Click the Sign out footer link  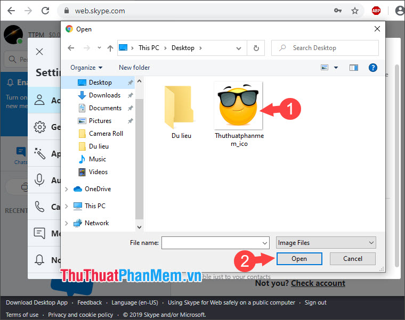pos(315,302)
